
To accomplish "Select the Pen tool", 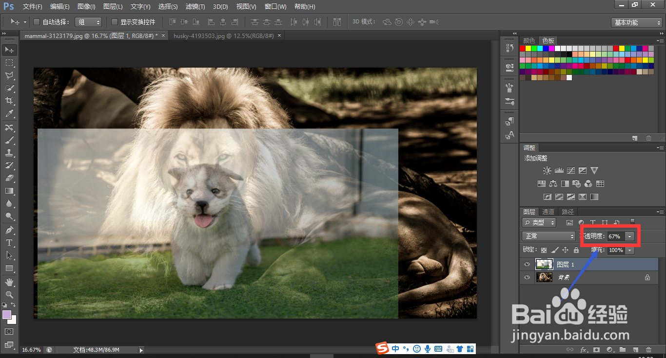I will (9, 230).
